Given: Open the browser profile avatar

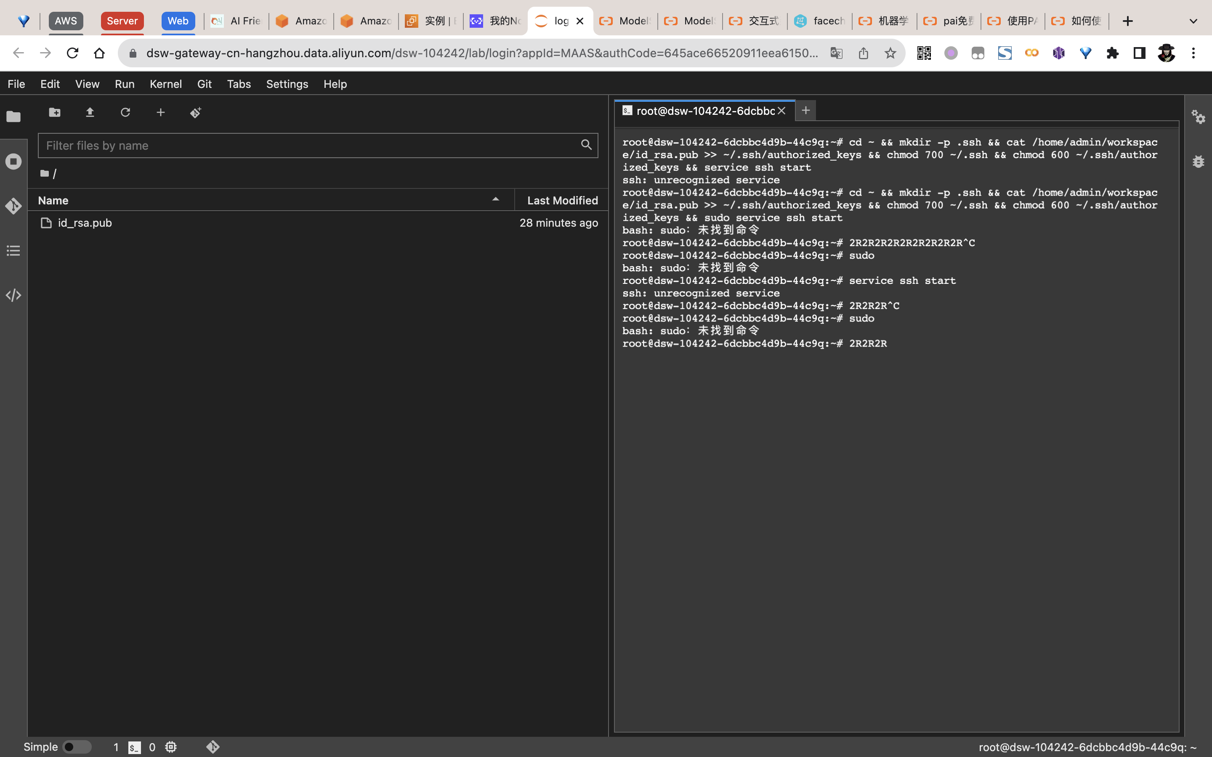Looking at the screenshot, I should click(1167, 53).
